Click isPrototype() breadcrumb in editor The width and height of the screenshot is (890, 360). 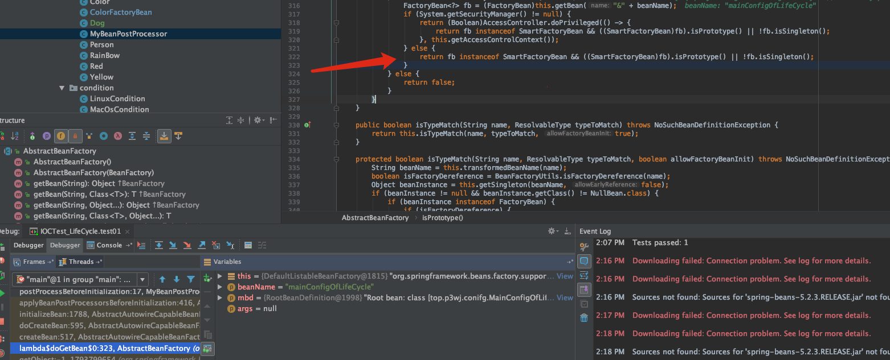(443, 218)
